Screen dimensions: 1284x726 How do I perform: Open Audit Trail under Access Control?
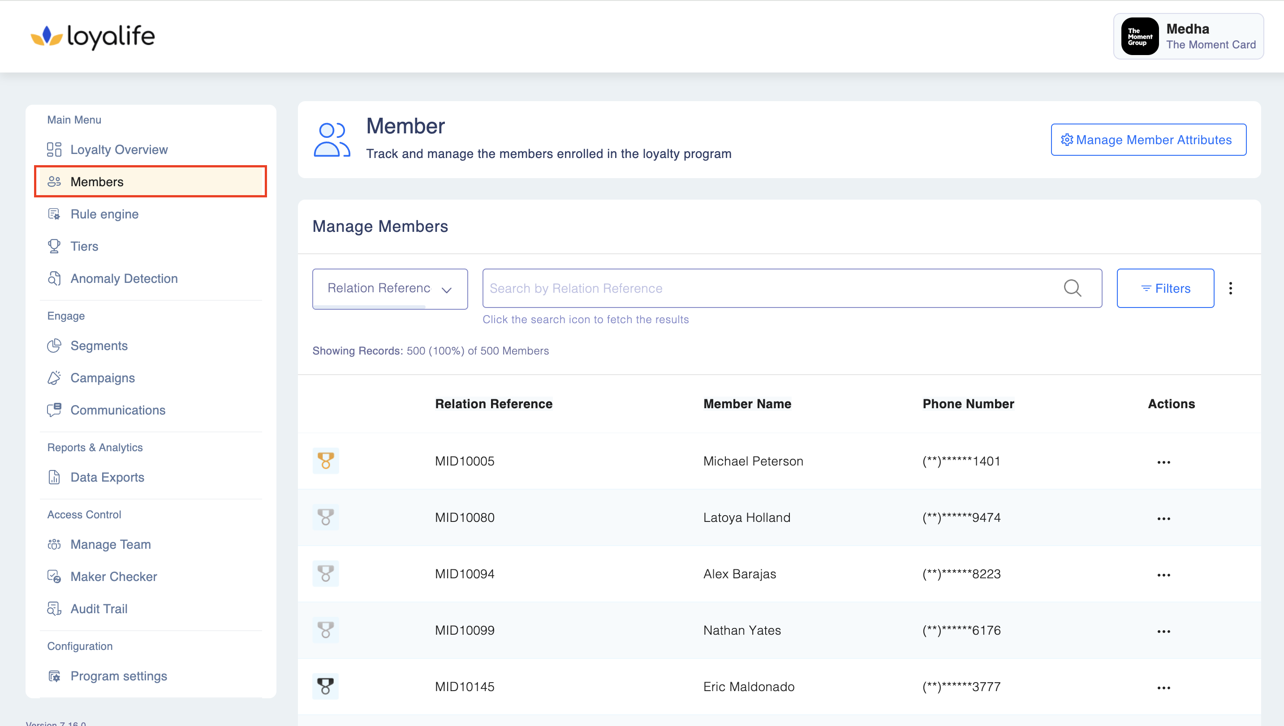tap(99, 608)
